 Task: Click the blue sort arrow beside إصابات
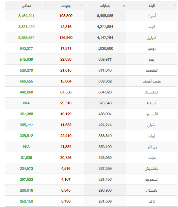pyautogui.click(x=124, y=6)
